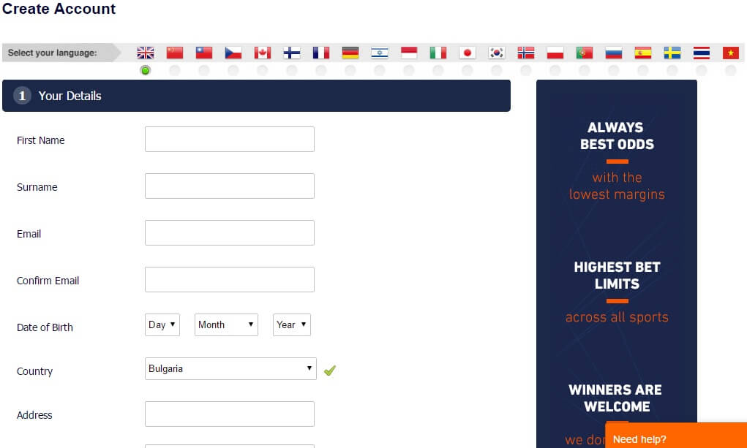747x448 pixels.
Task: Select the radio button below Russia flag
Action: (614, 70)
